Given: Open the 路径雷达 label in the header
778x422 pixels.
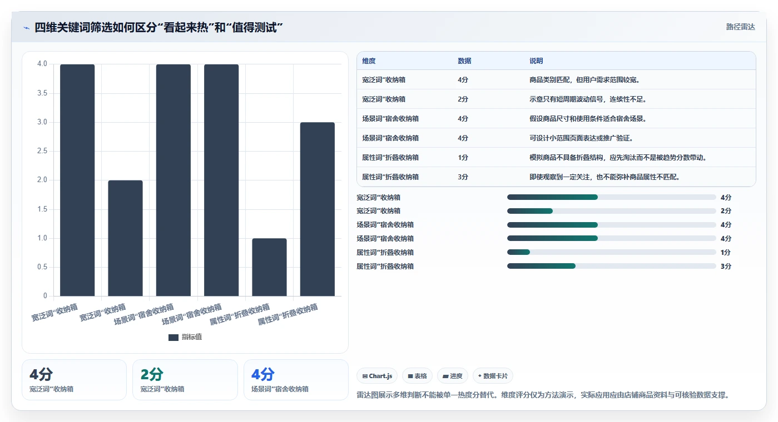Looking at the screenshot, I should pyautogui.click(x=740, y=27).
